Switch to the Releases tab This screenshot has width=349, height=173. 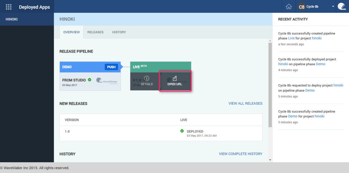tap(95, 32)
